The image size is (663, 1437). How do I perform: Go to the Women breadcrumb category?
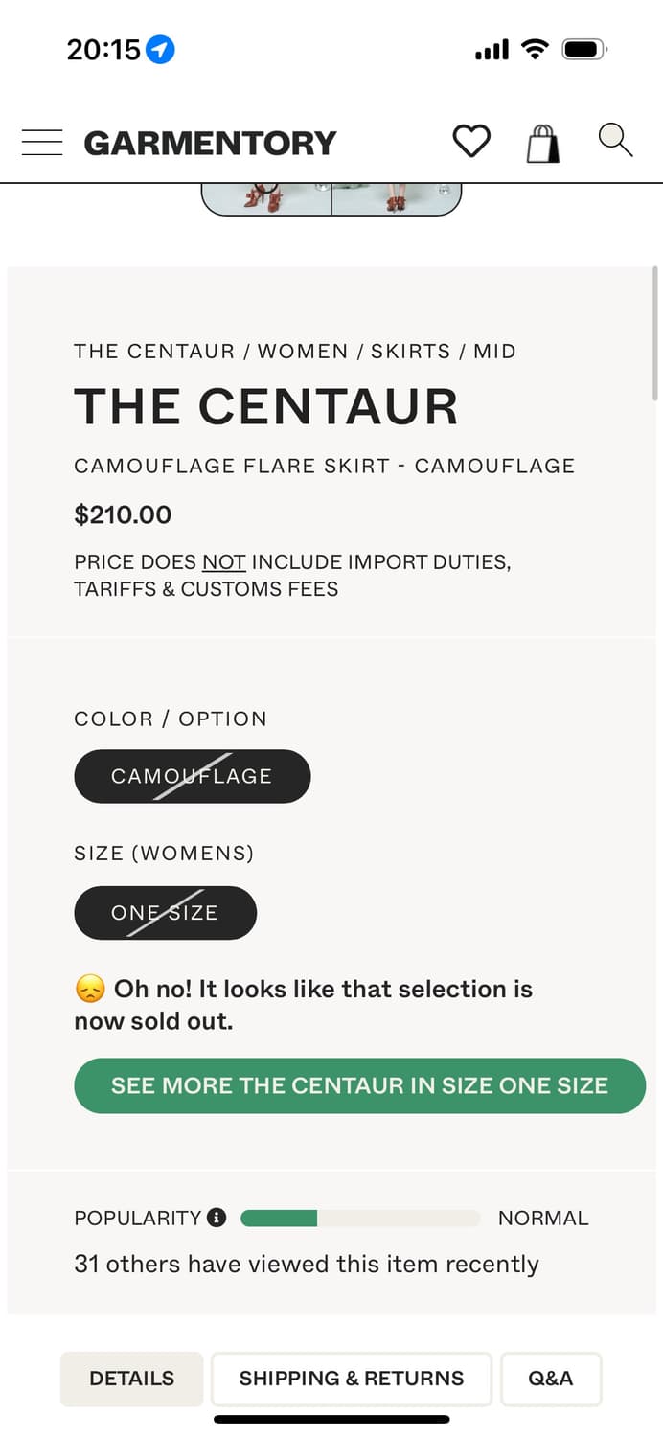(303, 352)
